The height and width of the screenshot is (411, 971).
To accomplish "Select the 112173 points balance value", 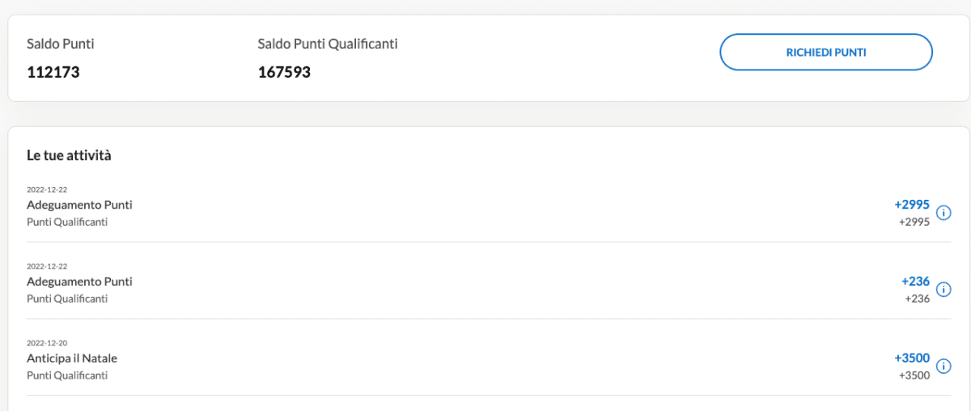I will 53,72.
